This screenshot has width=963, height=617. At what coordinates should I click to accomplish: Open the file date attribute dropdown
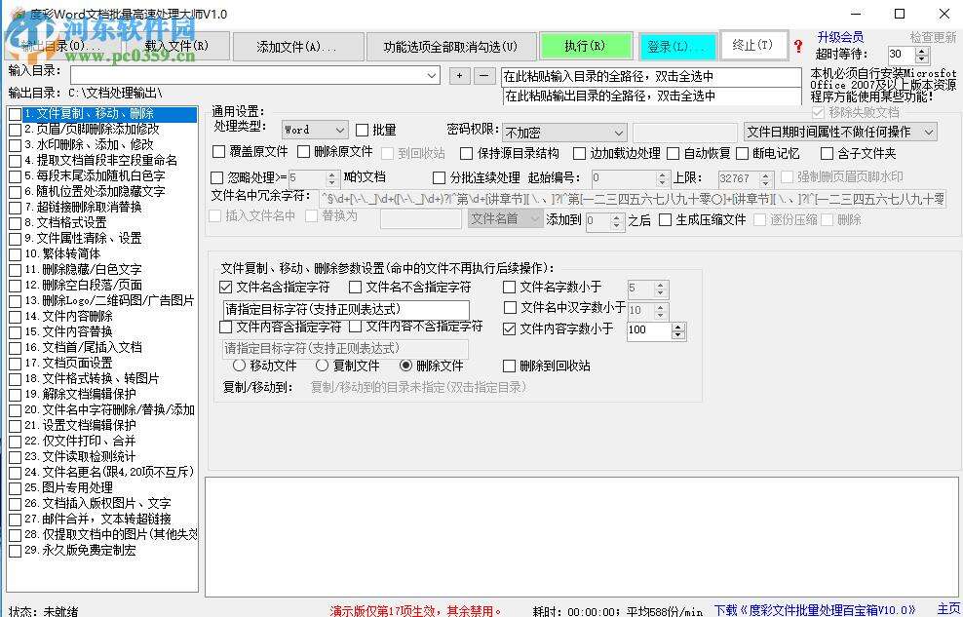[839, 132]
